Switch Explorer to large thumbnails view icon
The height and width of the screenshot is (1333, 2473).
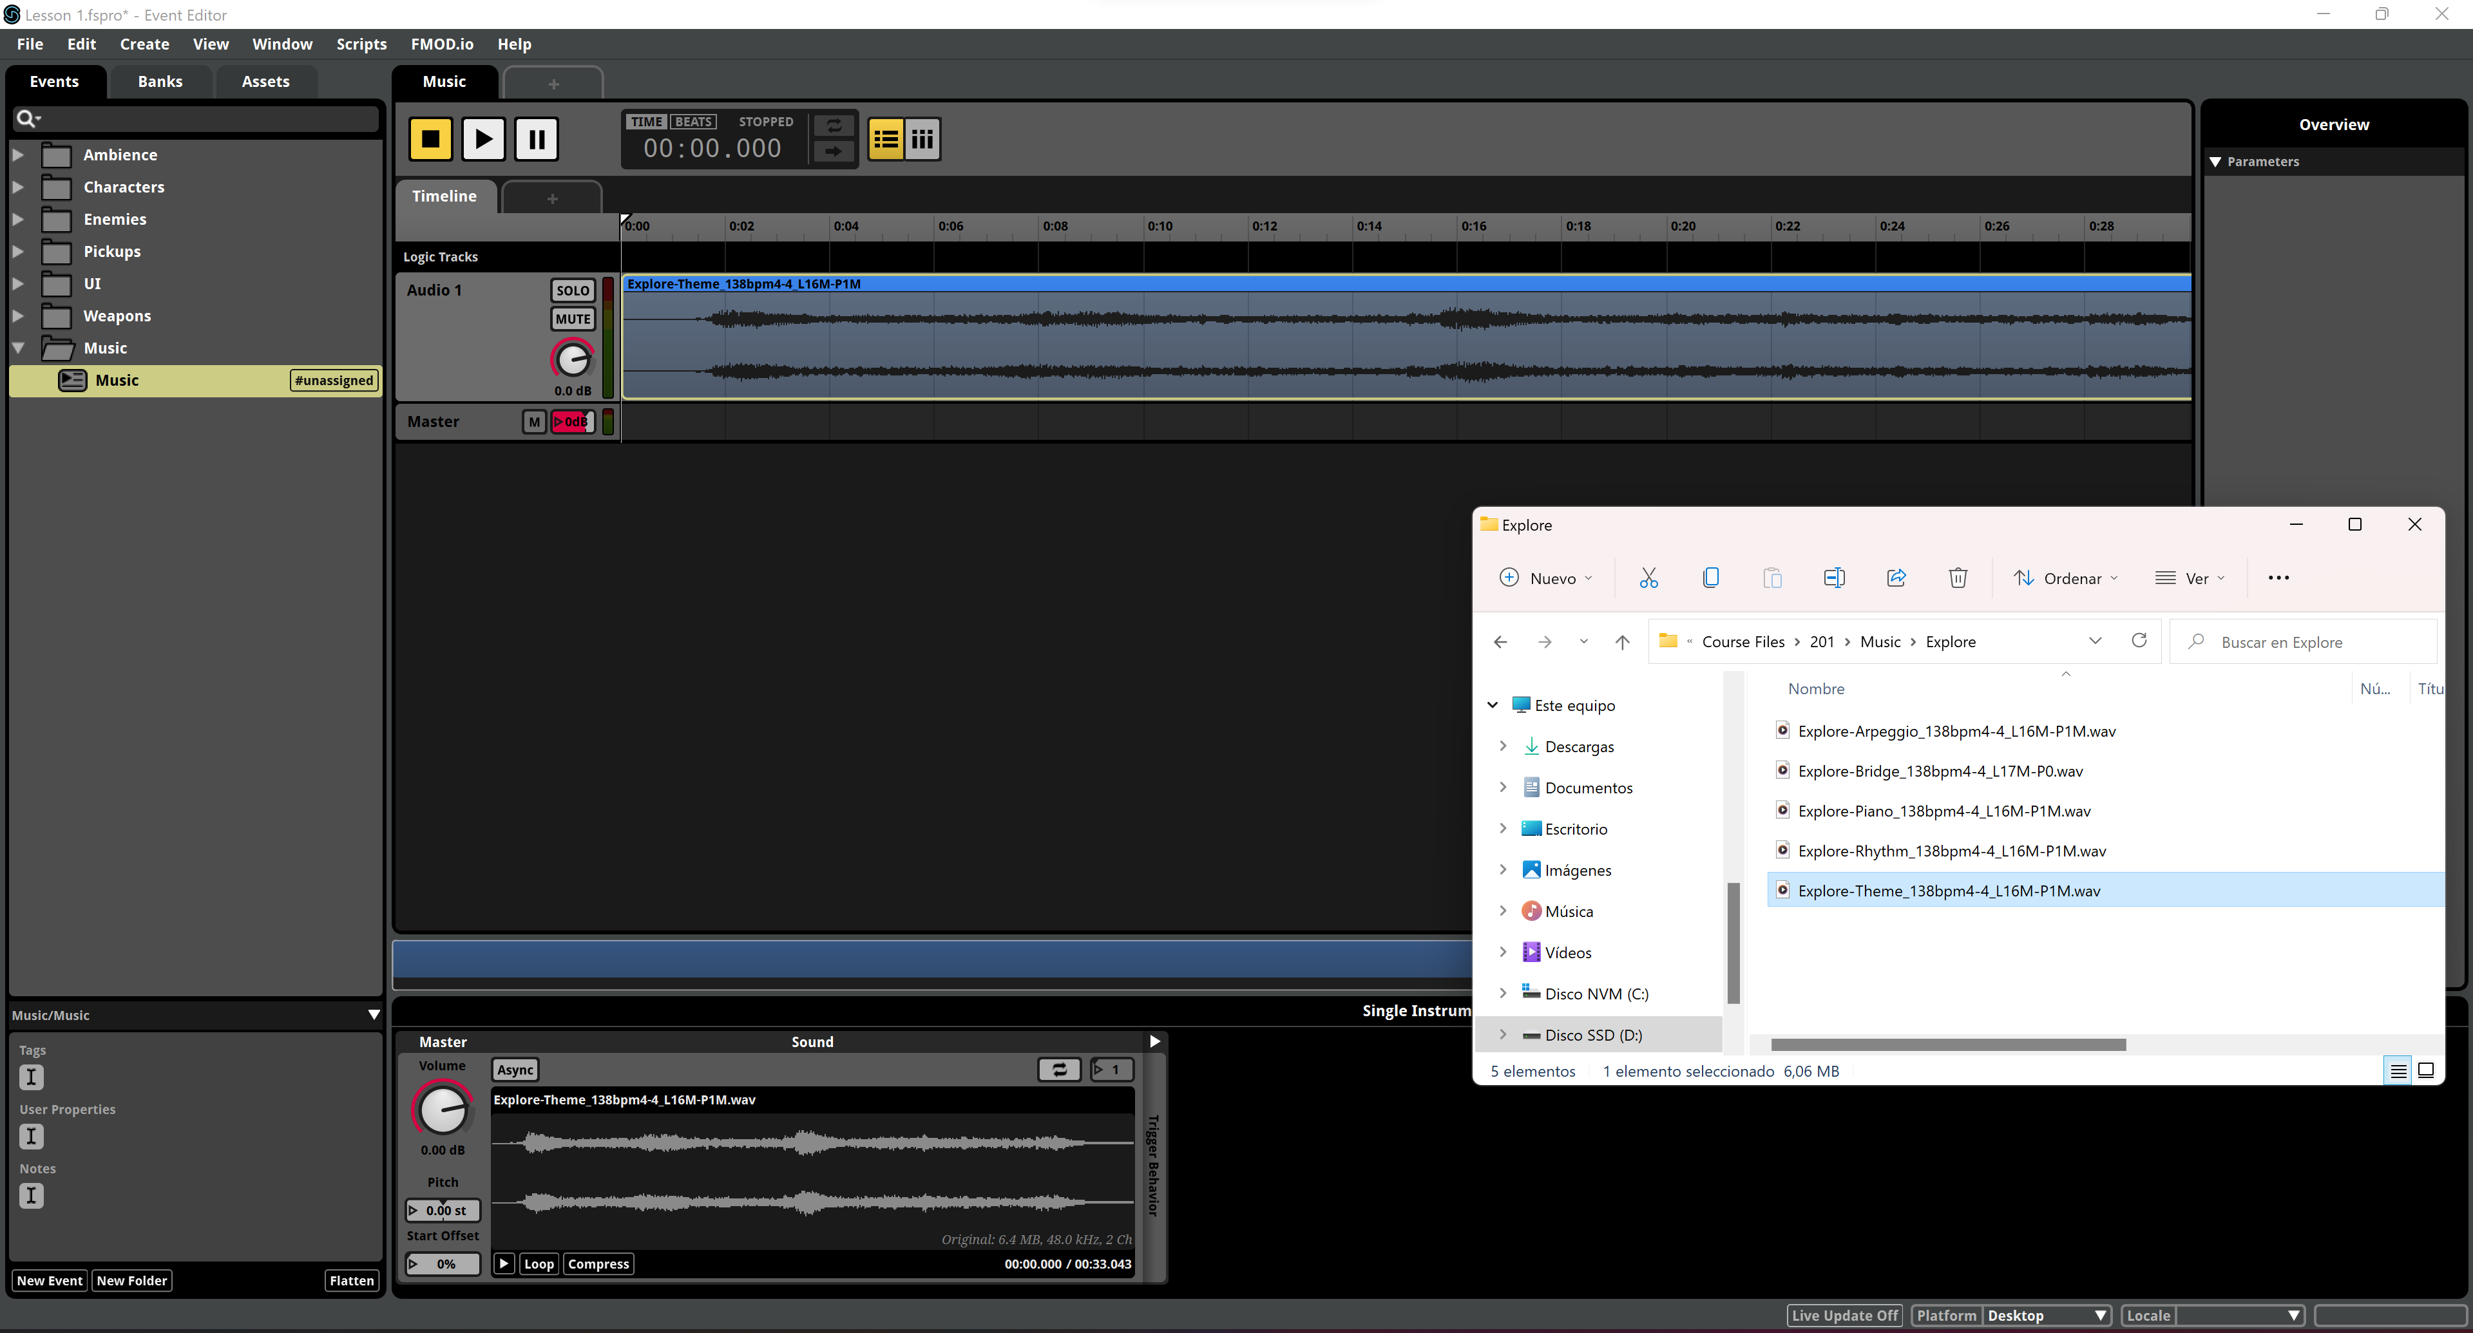(2426, 1071)
